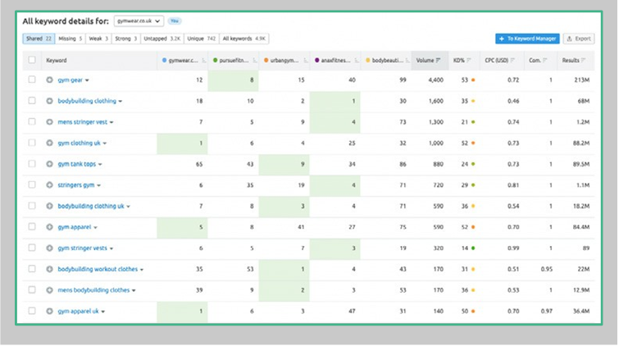Expand 'bodybuilding workout clothes' dropdown arrow
This screenshot has width=619, height=346.
pyautogui.click(x=142, y=270)
